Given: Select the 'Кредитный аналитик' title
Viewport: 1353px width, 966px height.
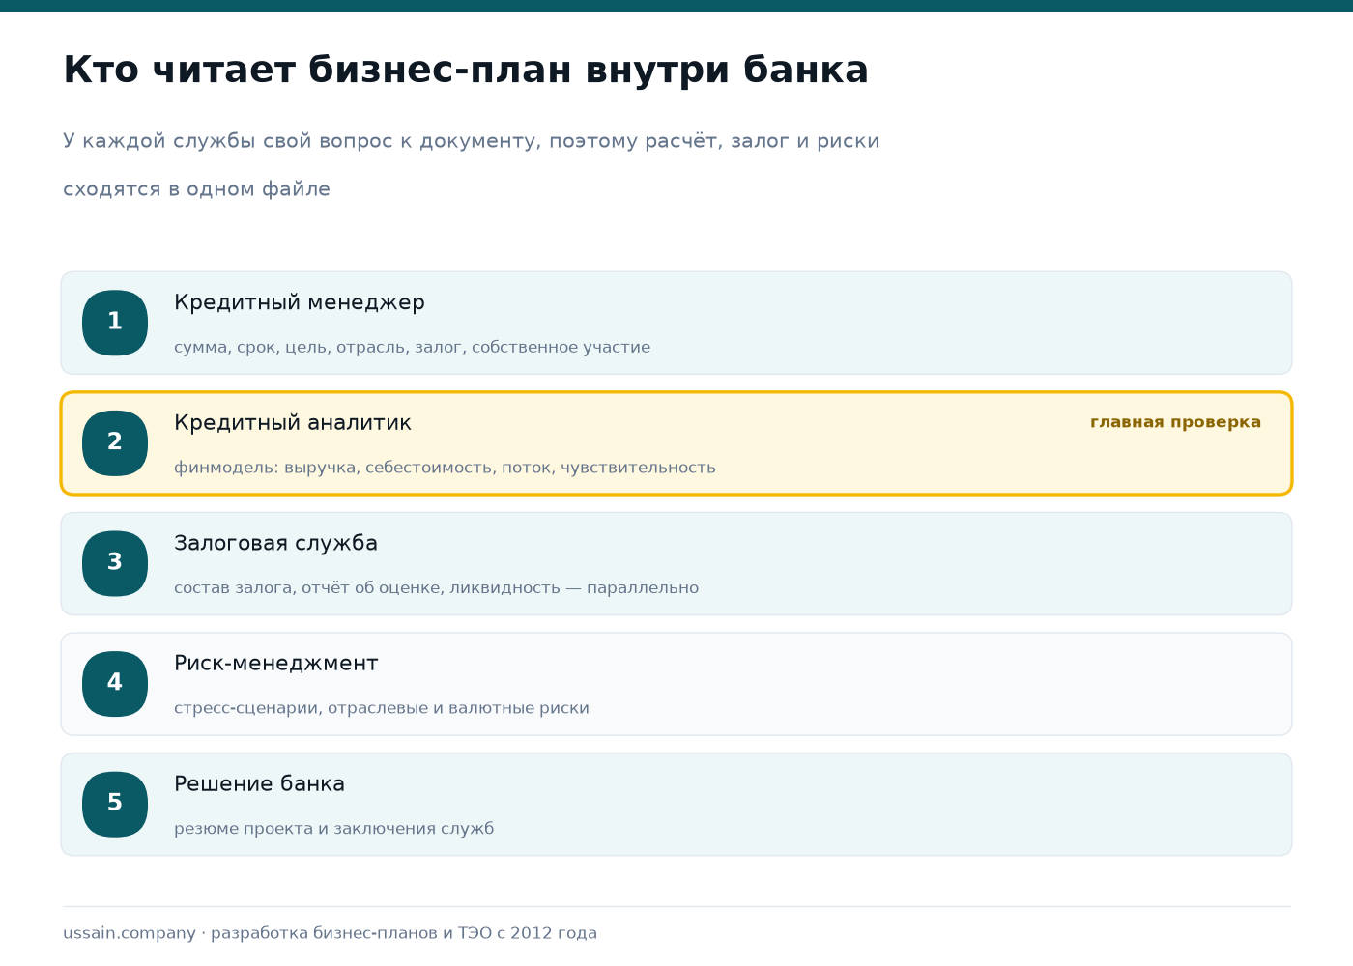Looking at the screenshot, I should pyautogui.click(x=293, y=423).
